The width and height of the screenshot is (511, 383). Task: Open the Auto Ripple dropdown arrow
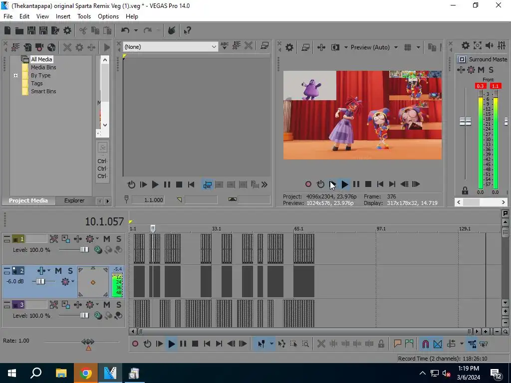point(462,344)
